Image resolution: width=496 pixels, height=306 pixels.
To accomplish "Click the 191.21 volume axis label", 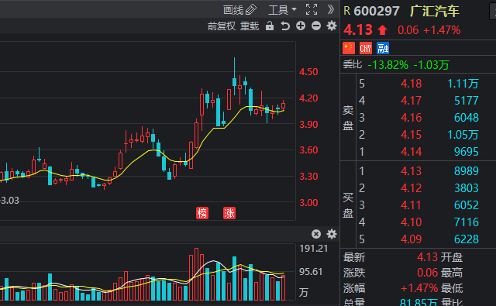I will click(313, 249).
